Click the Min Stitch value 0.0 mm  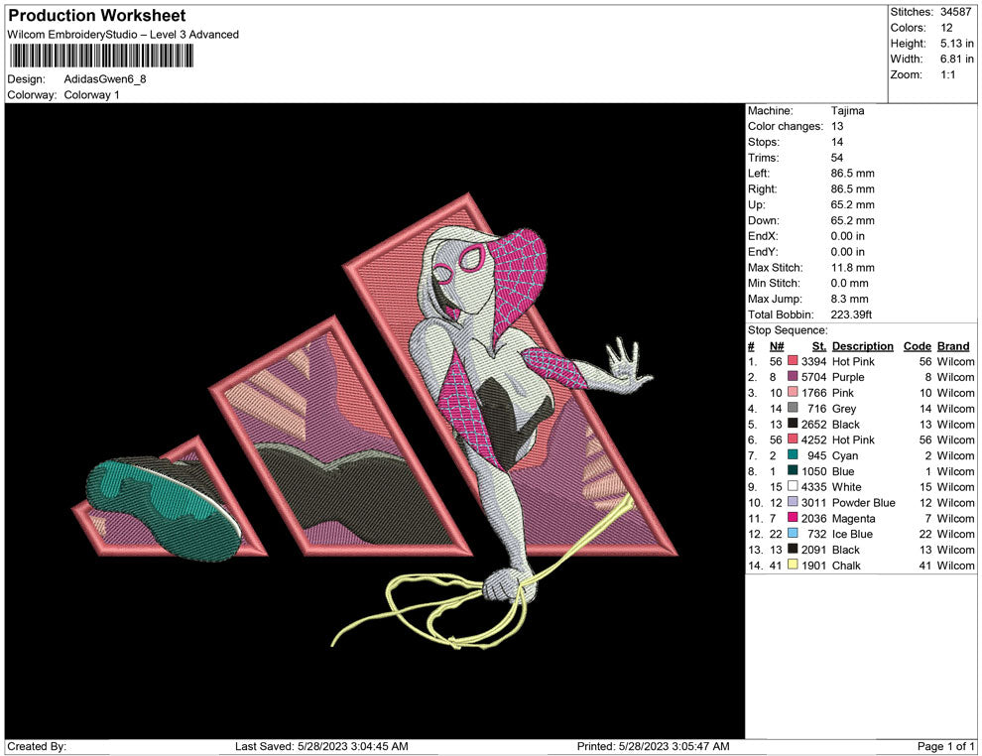[x=850, y=283]
